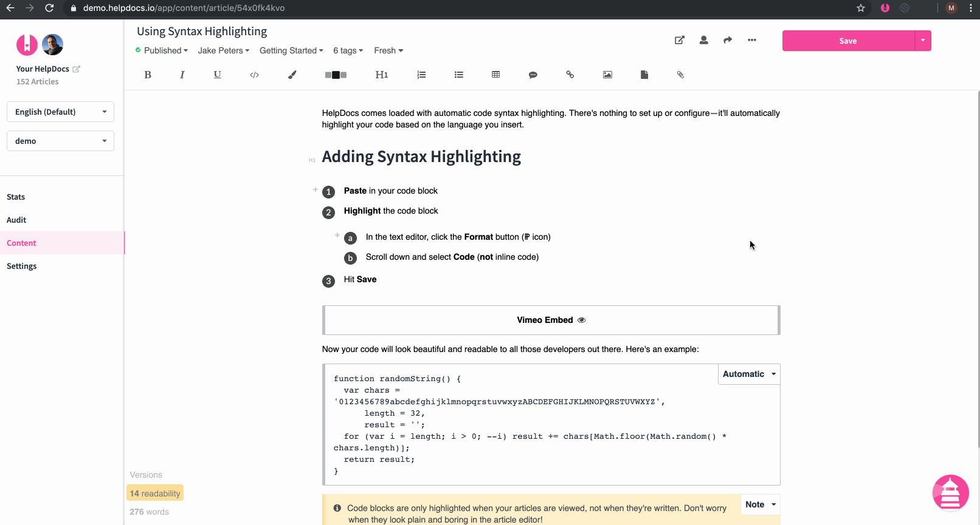Click the 14 readability badge
This screenshot has height=525, width=980.
pyautogui.click(x=155, y=493)
